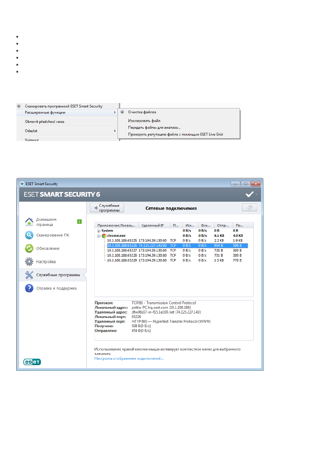Select the connection row 10.1.108.188:65229
This screenshot has height=462, width=326.
click(177, 260)
